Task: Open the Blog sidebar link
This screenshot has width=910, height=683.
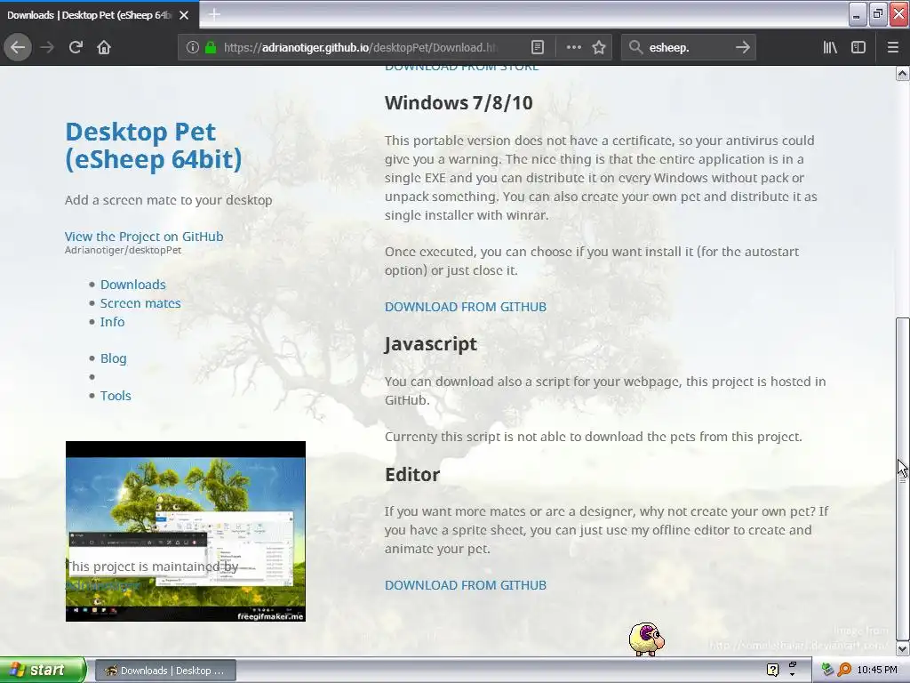Action: coord(113,358)
